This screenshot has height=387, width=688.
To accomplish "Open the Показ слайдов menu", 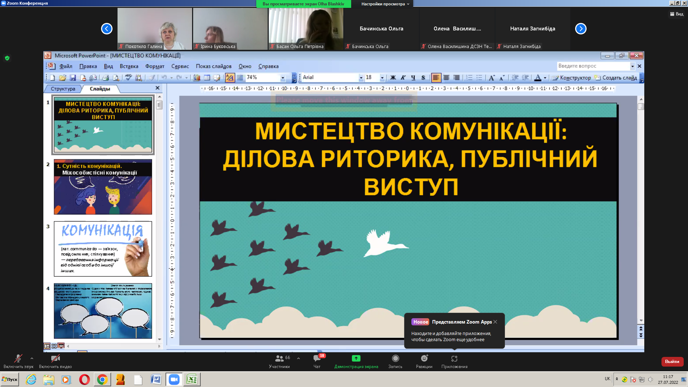I will (x=214, y=66).
